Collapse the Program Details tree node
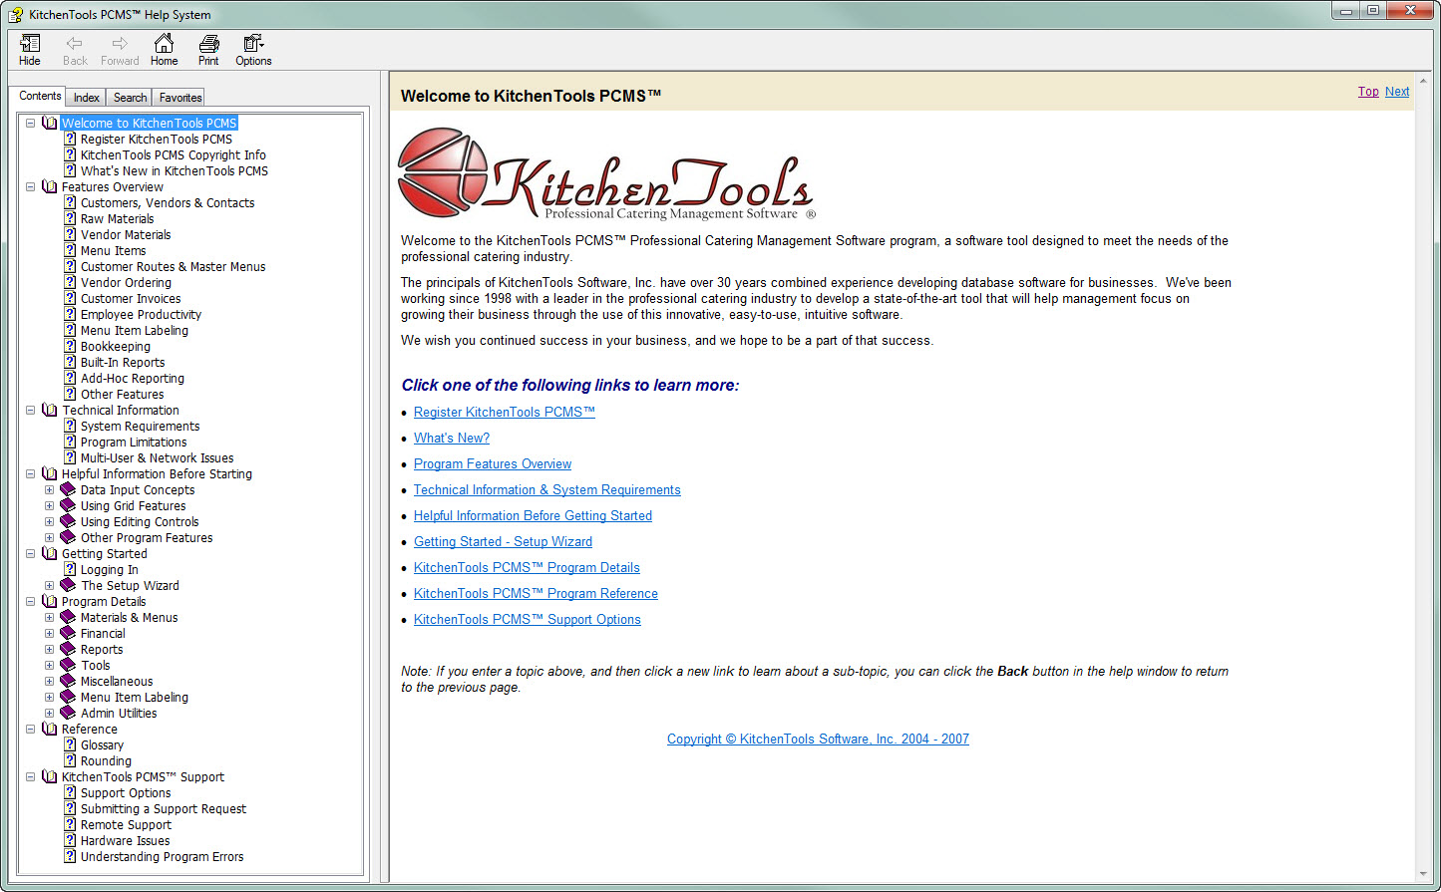Viewport: 1441px width, 892px height. (x=30, y=601)
